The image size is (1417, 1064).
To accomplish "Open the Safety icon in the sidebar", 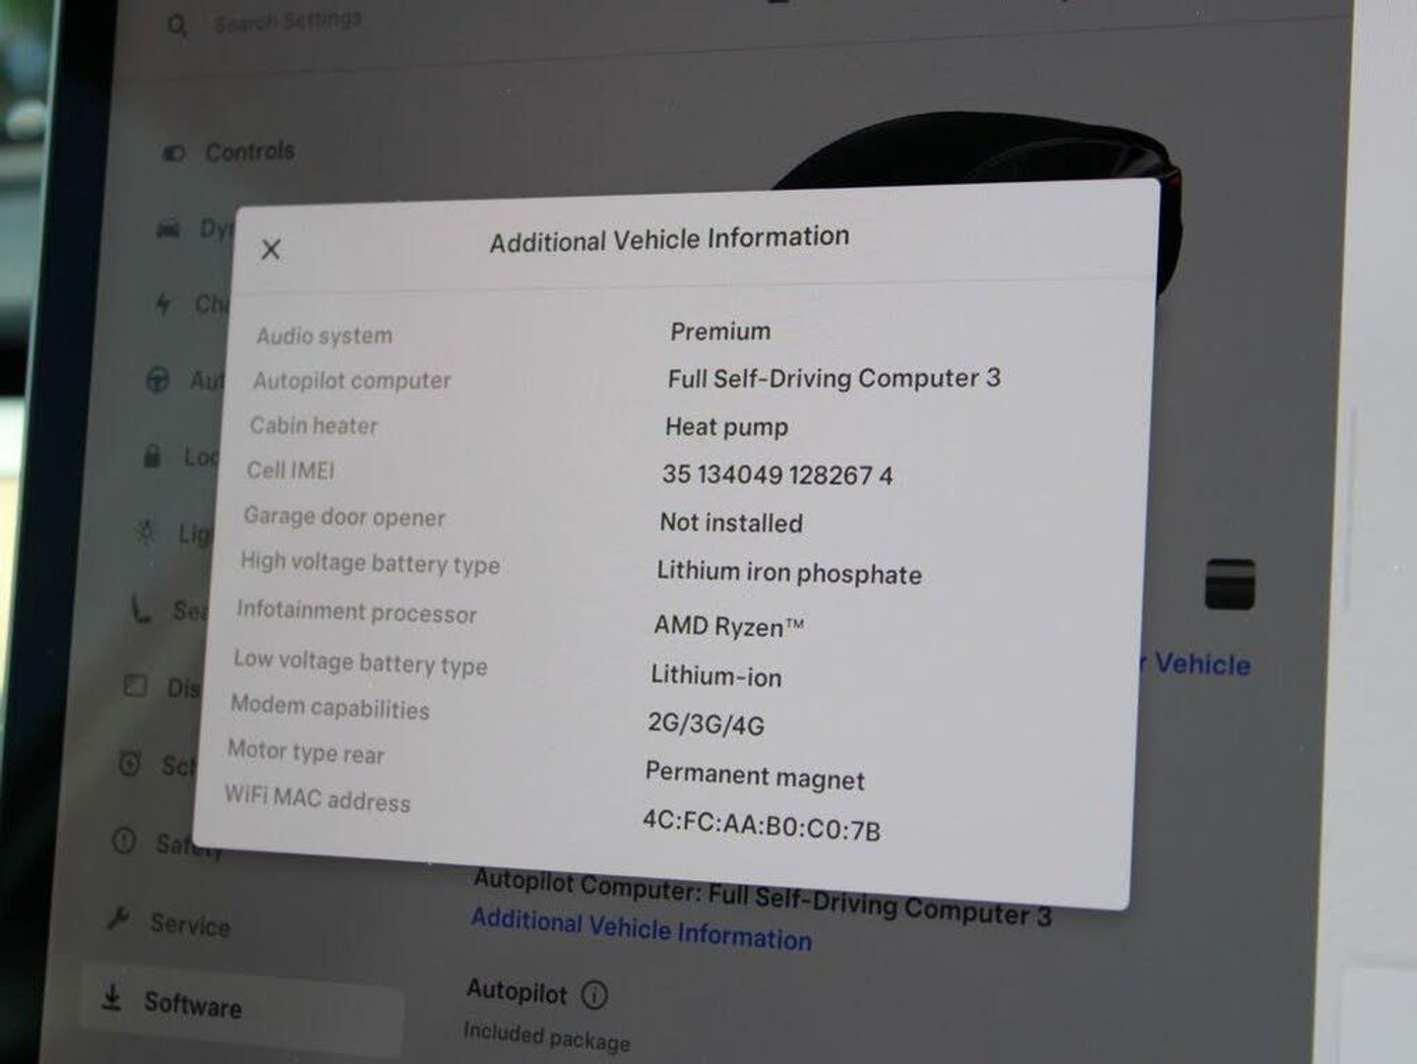I will pos(124,841).
